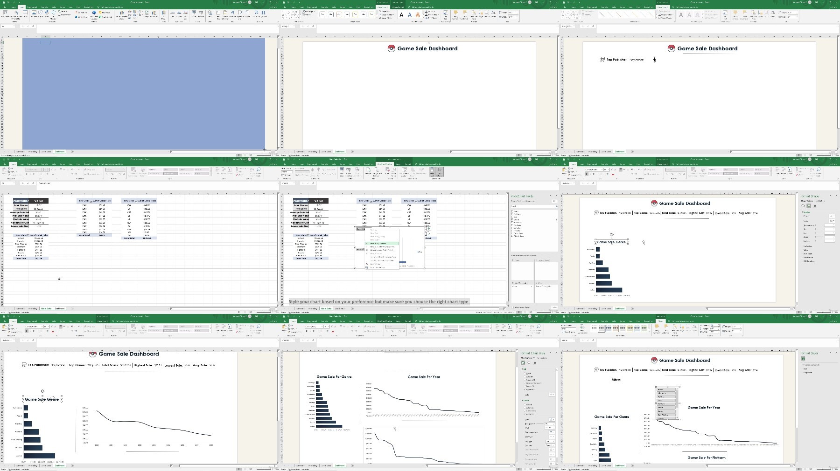This screenshot has height=471, width=840.
Task: Choose Move to Report Filter in context menu
Action: click(x=382, y=244)
